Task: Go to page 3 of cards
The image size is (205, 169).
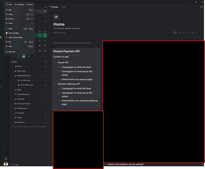Action: [x=184, y=33]
